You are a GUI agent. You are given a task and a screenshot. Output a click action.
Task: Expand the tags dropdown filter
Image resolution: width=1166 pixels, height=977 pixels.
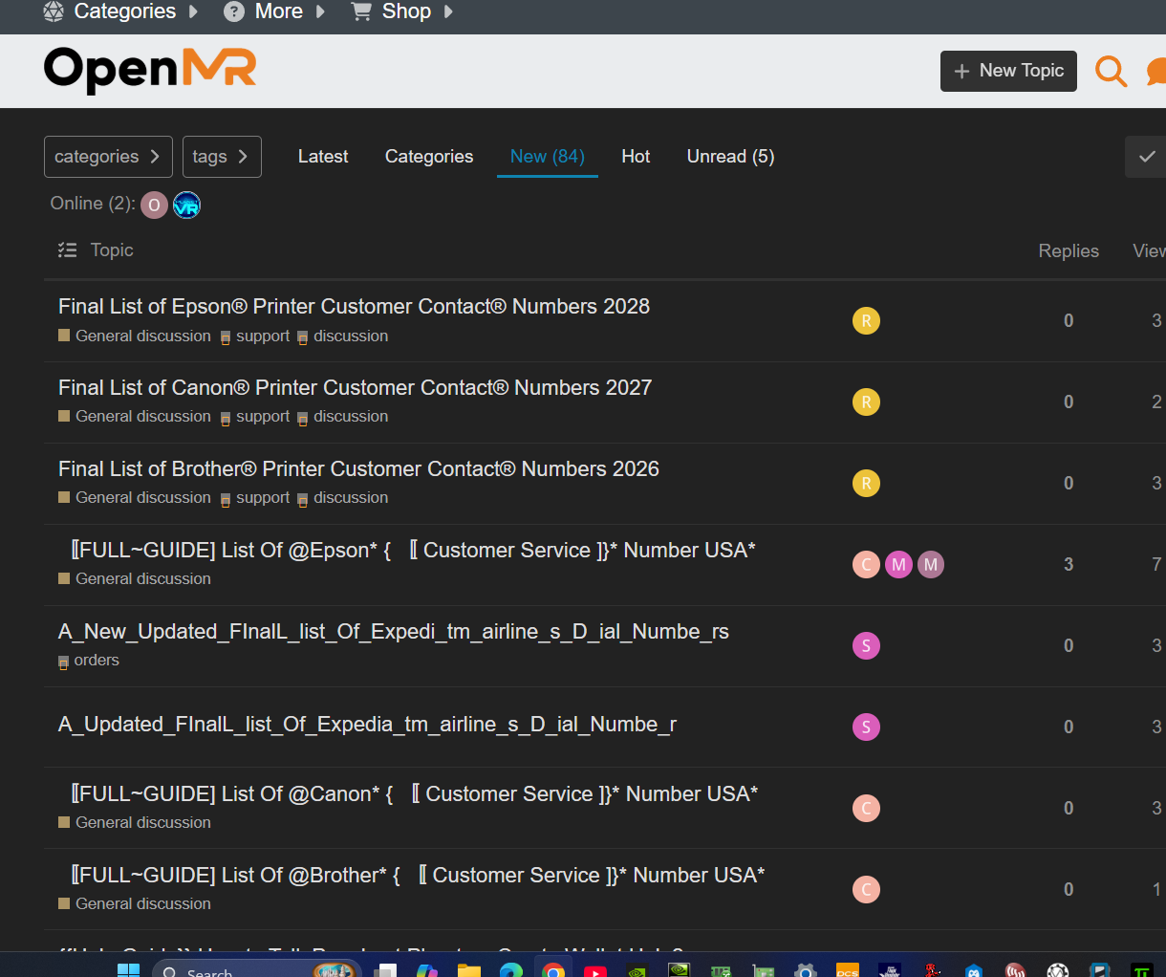pyautogui.click(x=222, y=157)
